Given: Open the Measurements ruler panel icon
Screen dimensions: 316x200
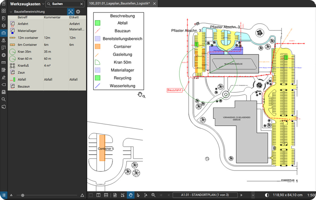Looking at the screenshot, I should 4,63.
